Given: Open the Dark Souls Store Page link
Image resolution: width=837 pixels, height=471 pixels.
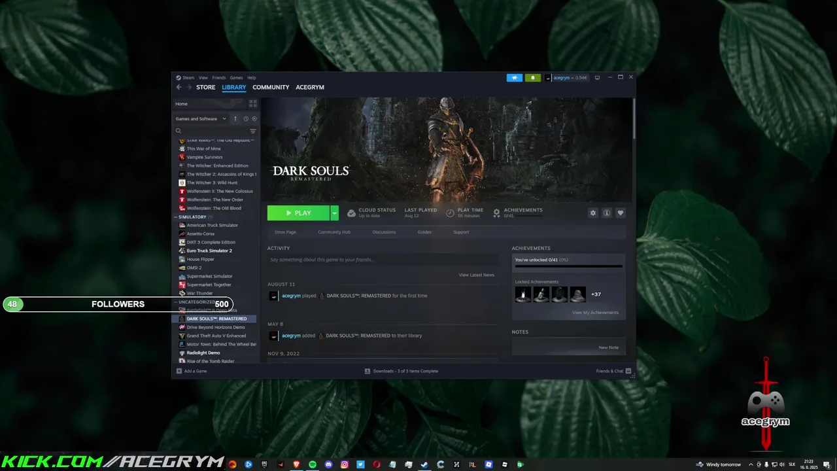Looking at the screenshot, I should (x=285, y=232).
